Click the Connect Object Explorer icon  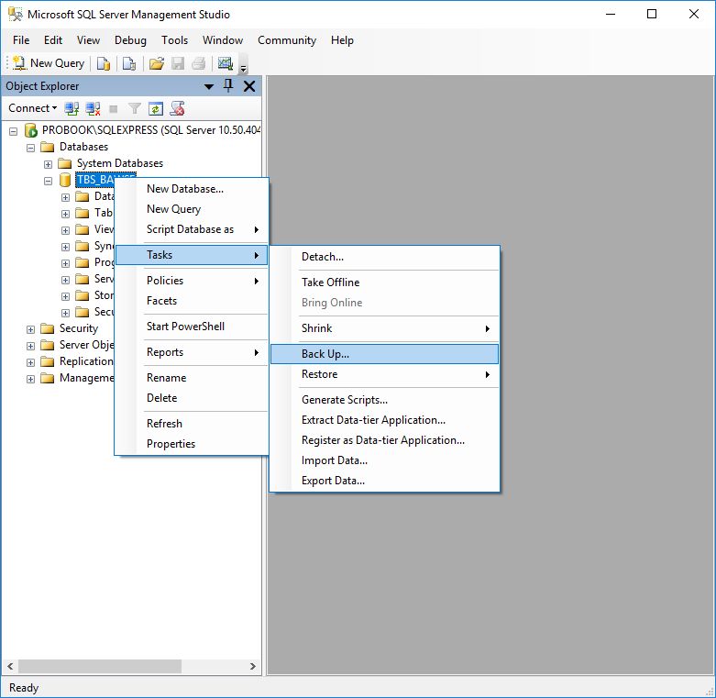point(72,108)
